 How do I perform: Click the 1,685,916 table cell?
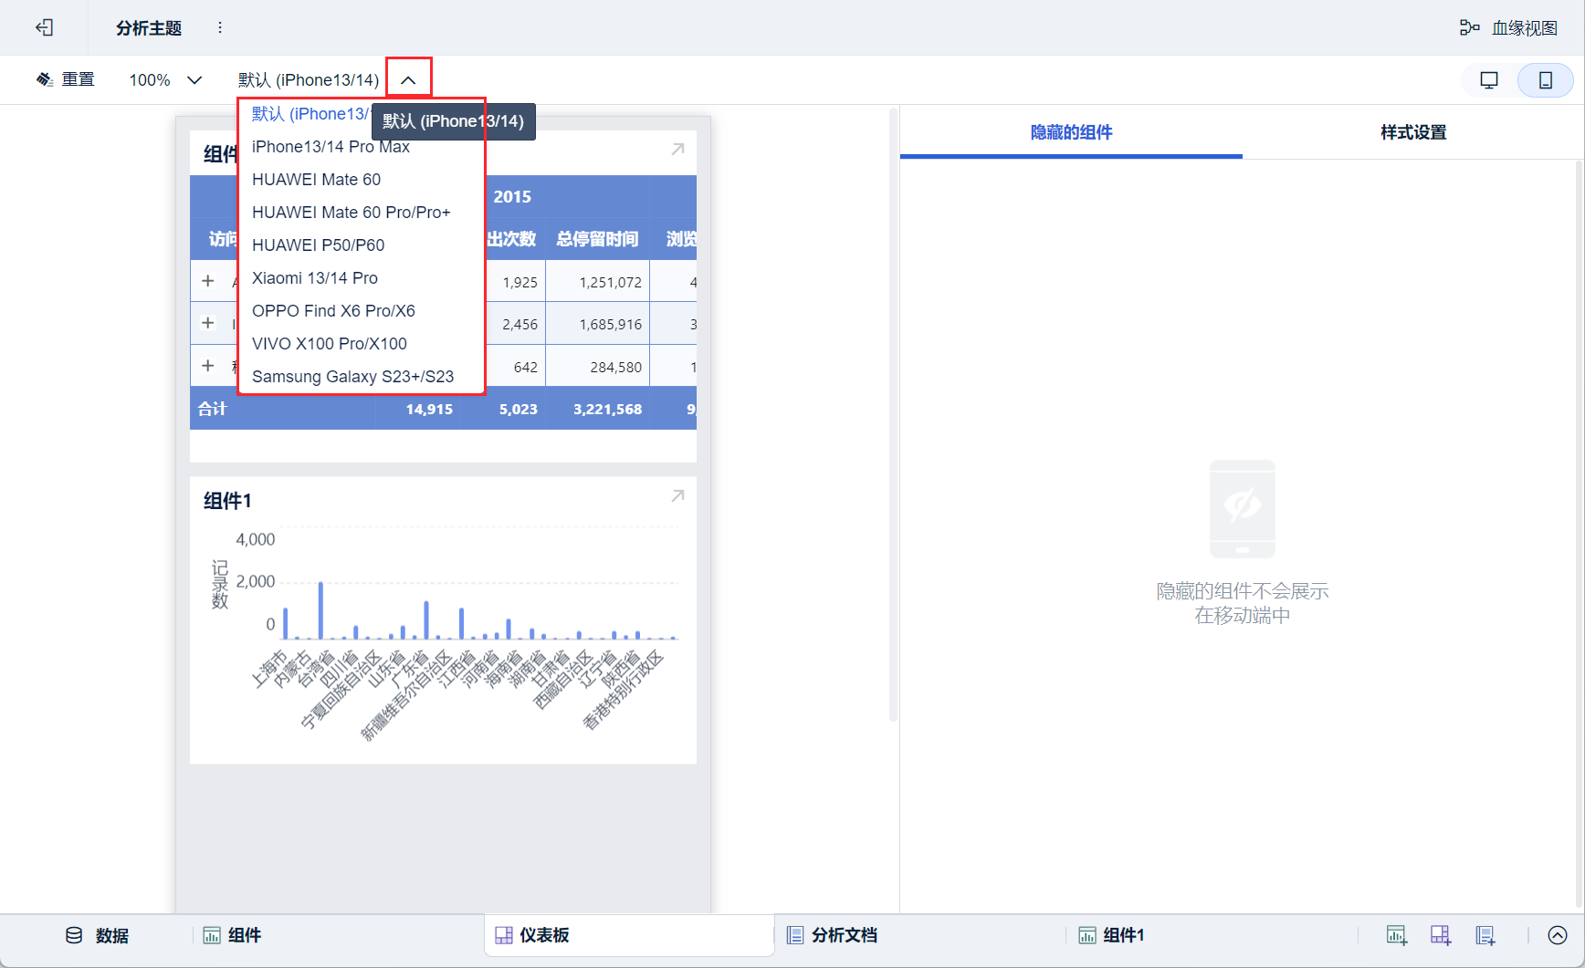pyautogui.click(x=597, y=324)
